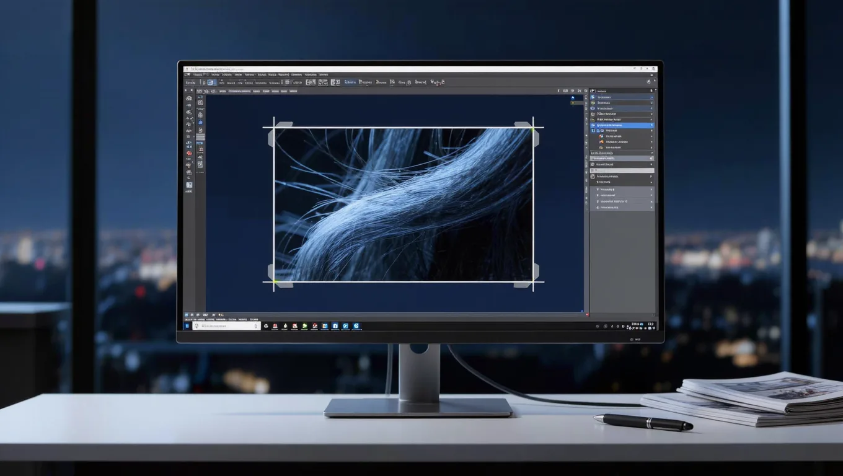The height and width of the screenshot is (476, 843).
Task: Open the Windows Start menu
Action: pos(187,325)
